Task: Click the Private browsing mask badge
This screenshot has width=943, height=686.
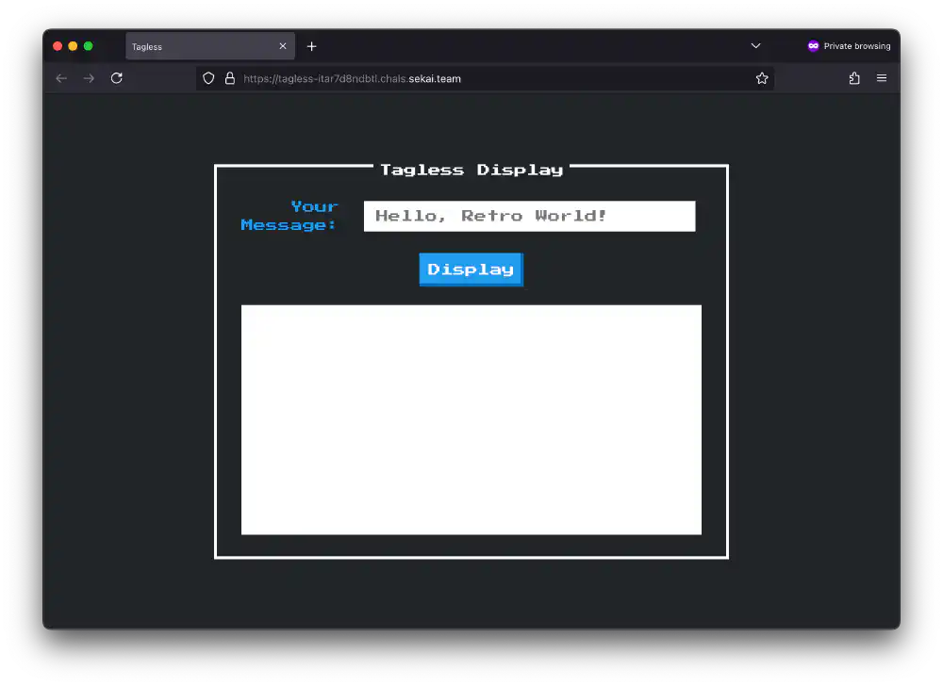Action: click(812, 45)
